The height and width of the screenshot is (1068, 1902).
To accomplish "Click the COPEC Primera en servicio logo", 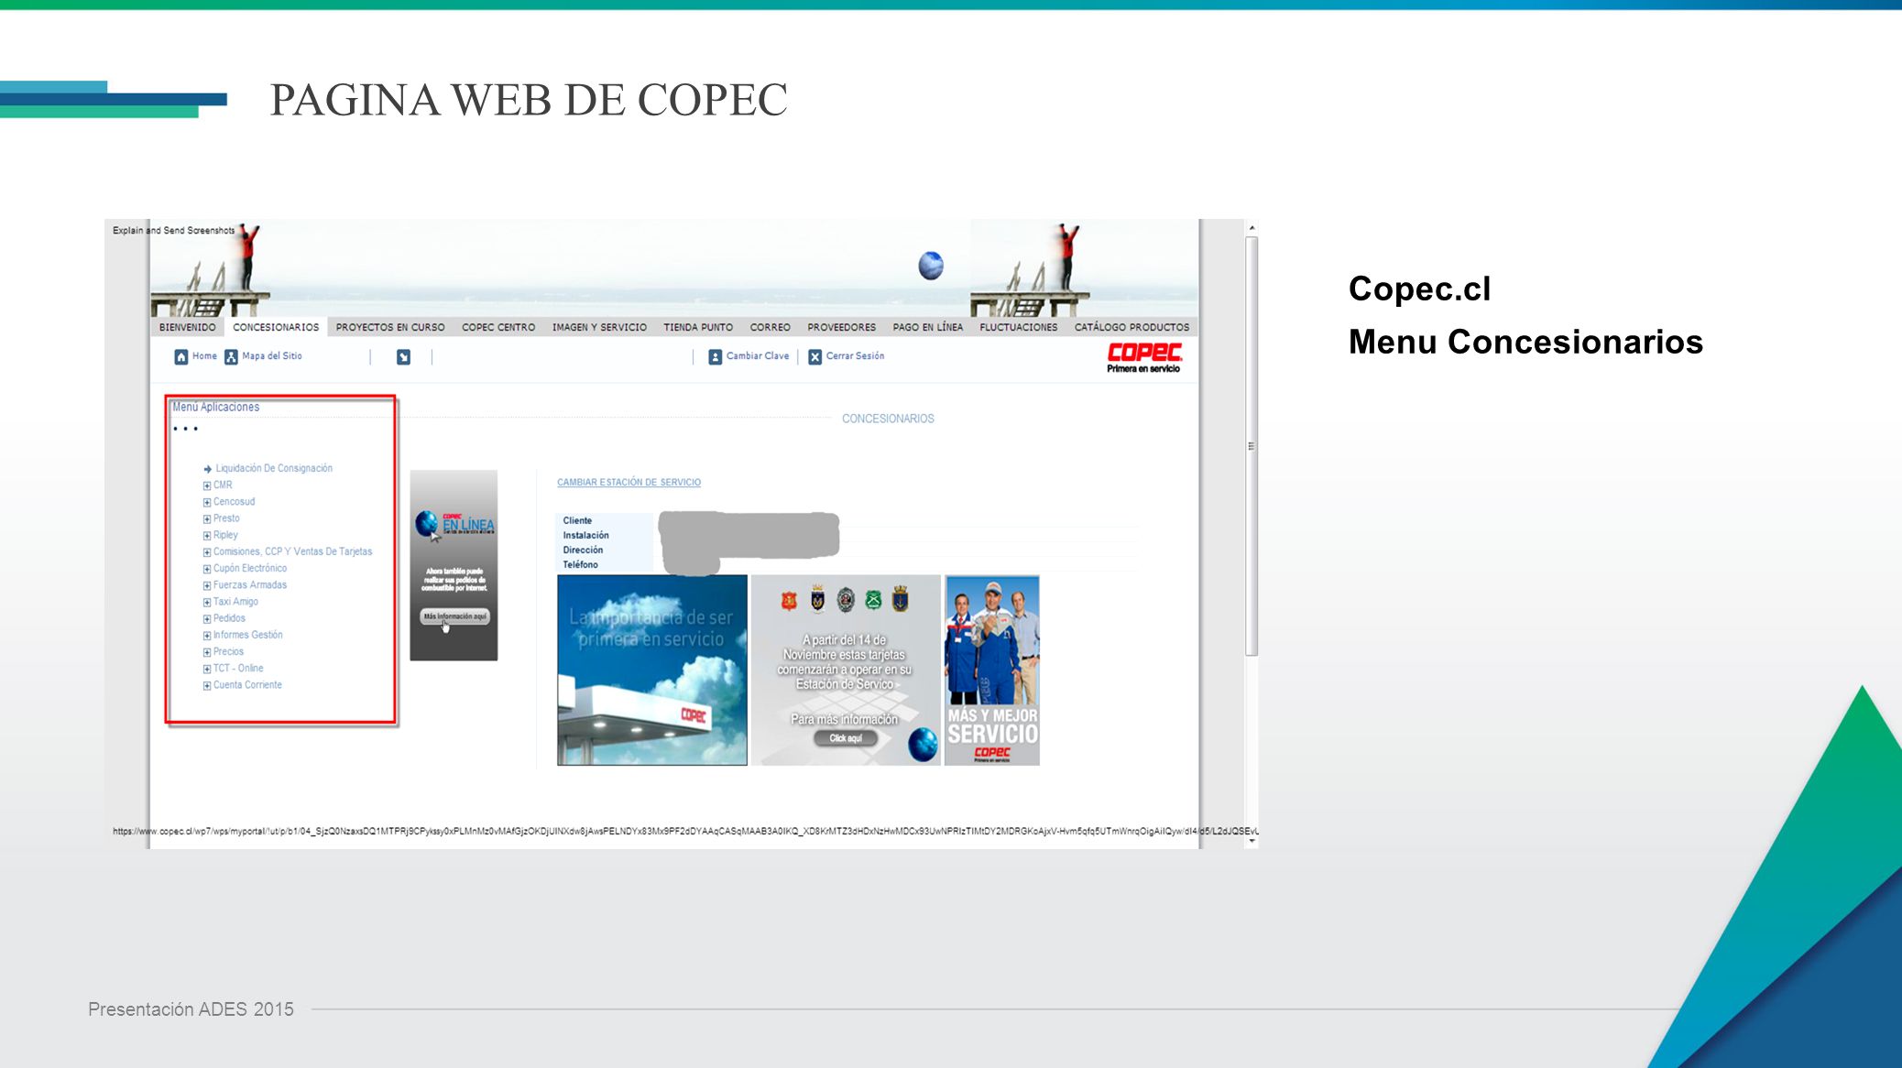I will 1144,357.
